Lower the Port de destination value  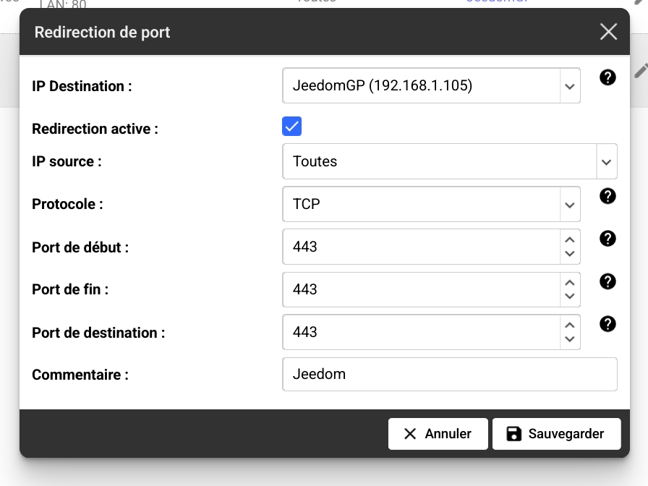coord(570,339)
